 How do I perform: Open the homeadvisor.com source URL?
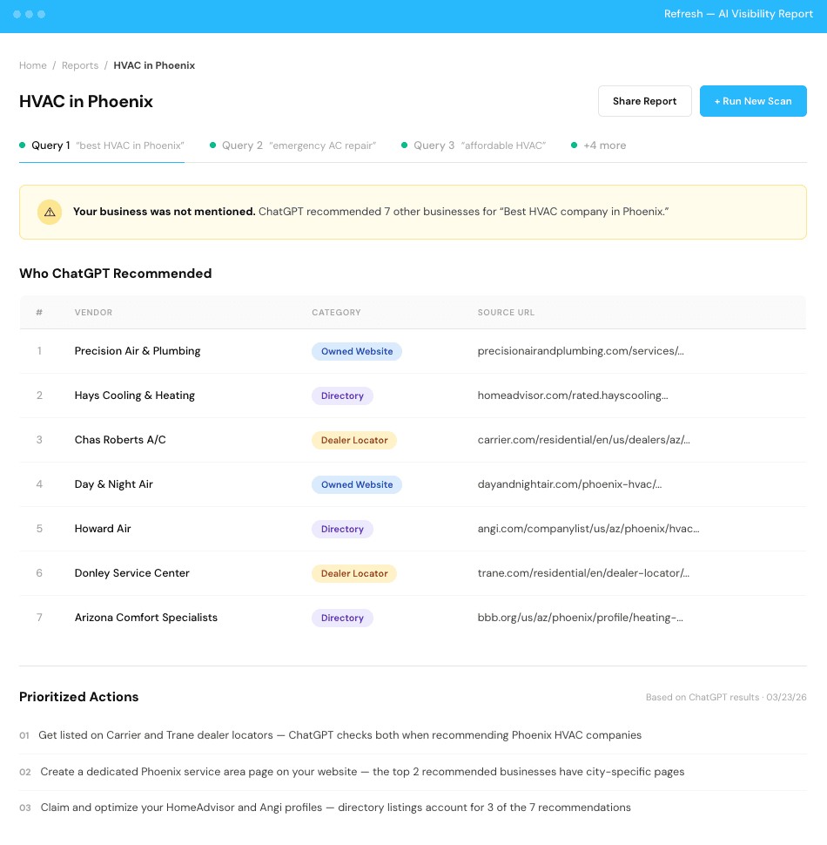coord(573,395)
